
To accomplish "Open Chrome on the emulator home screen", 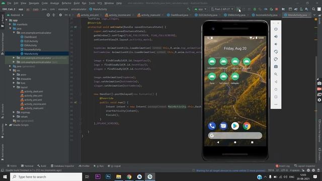I will [x=247, y=126].
